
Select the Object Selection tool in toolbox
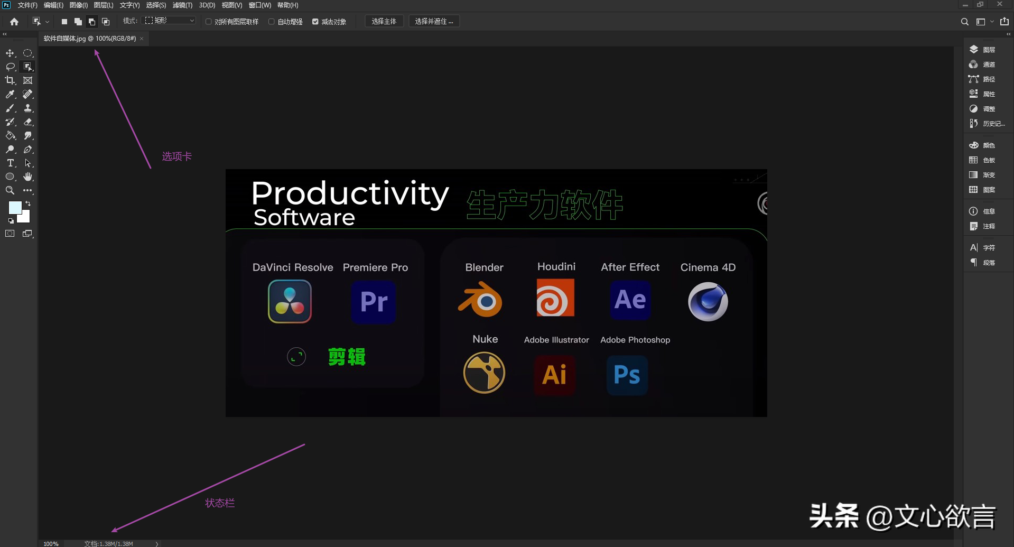[x=28, y=67]
